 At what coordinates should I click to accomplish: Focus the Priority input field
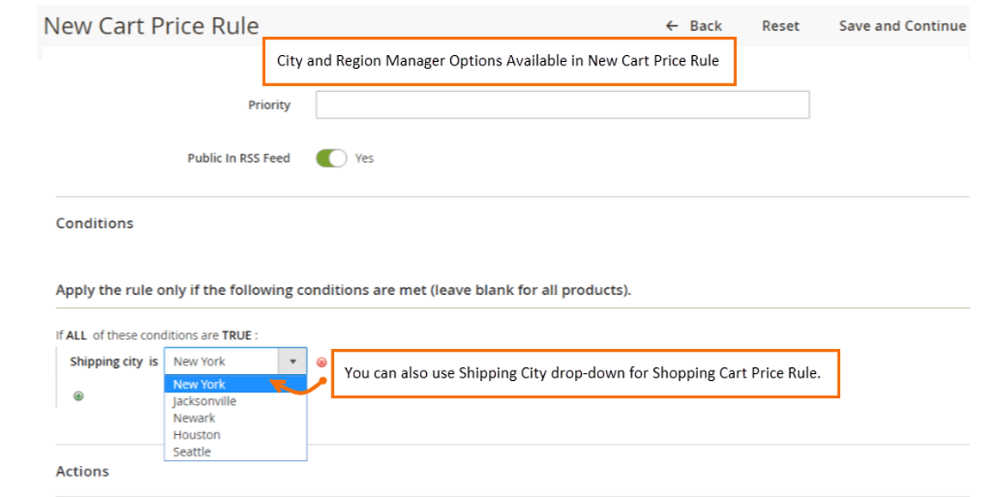[562, 105]
